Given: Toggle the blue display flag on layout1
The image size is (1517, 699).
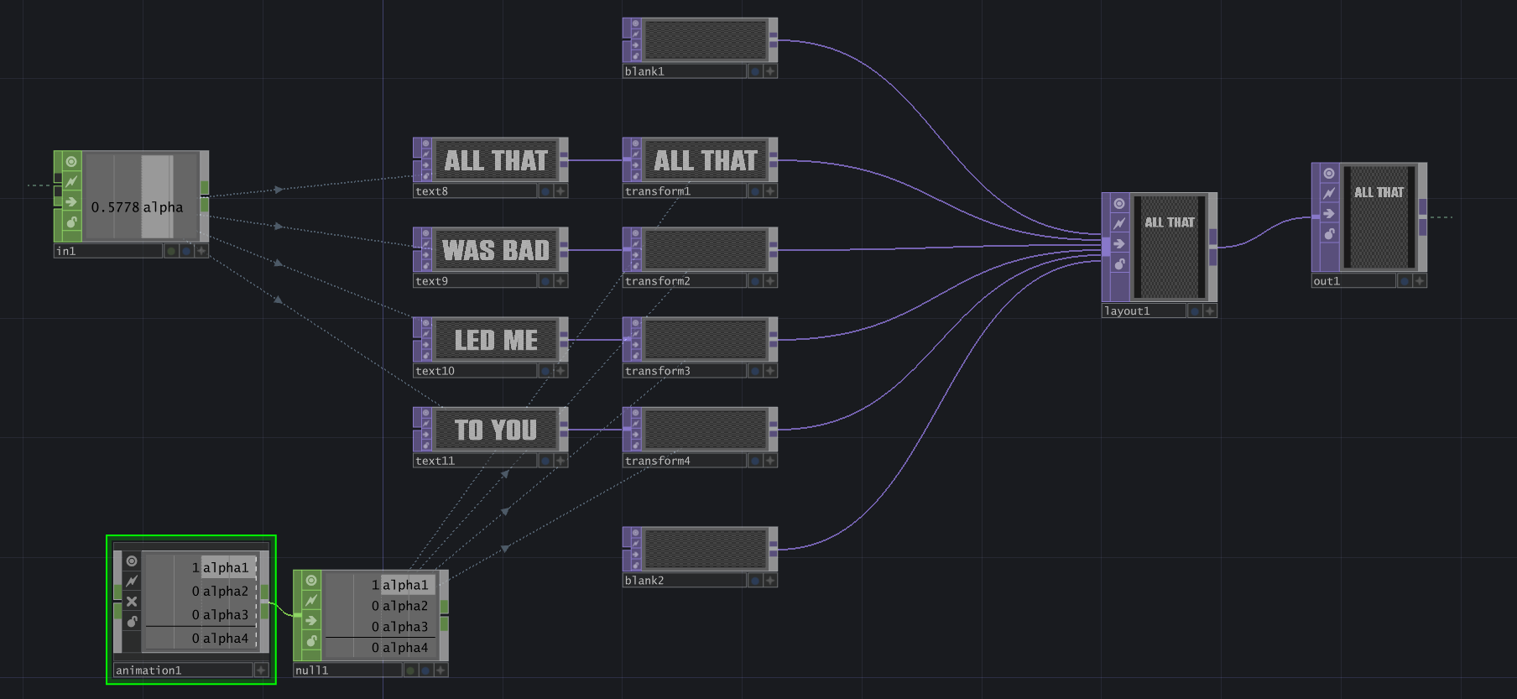Looking at the screenshot, I should pos(1194,311).
